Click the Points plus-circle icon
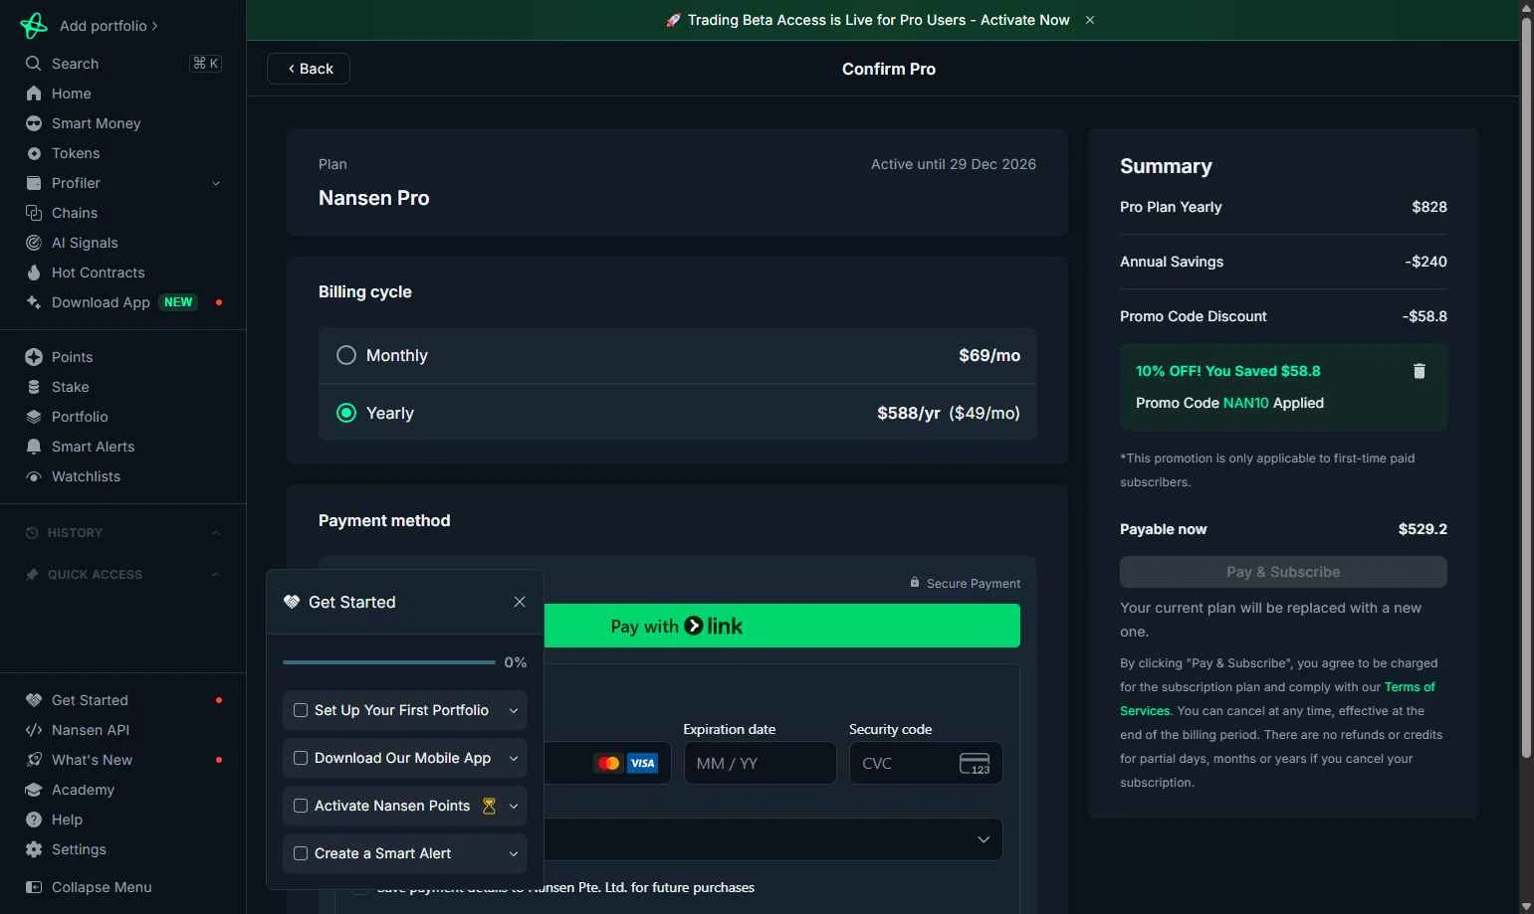This screenshot has width=1534, height=914. [34, 357]
